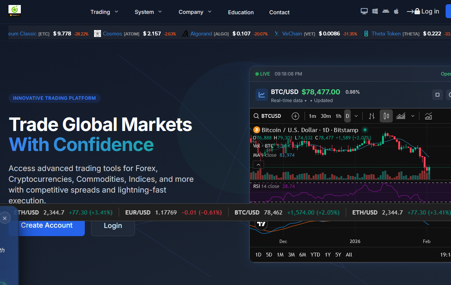Open the chart interval dropdown arrow
451x285 pixels.
coord(356,116)
